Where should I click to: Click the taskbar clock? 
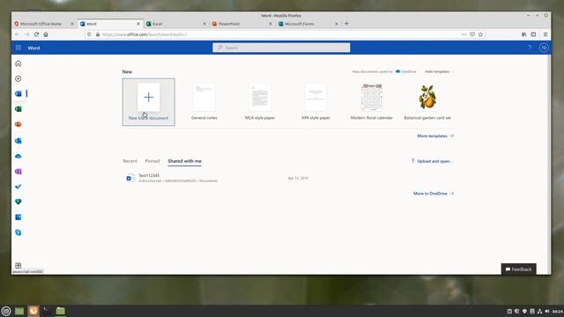click(558, 311)
